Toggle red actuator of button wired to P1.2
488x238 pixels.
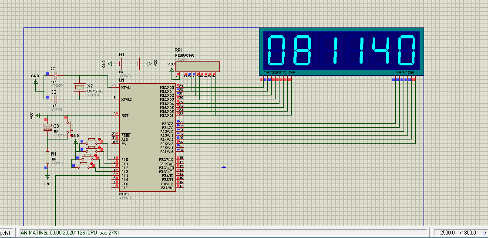95,156
